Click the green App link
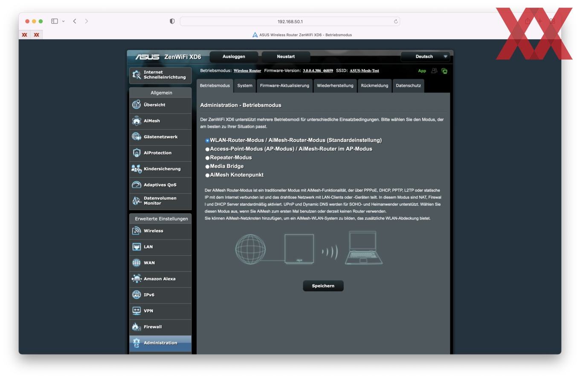This screenshot has height=379, width=580. (x=422, y=71)
